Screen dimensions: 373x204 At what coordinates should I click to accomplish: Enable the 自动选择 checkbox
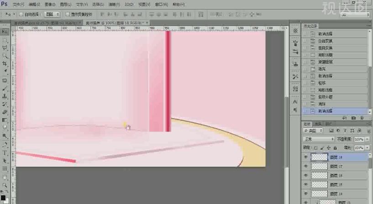[21, 14]
